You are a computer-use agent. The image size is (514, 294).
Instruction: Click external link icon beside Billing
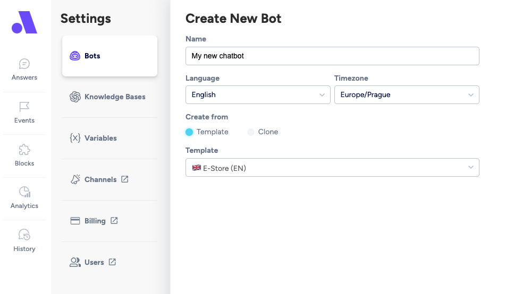tap(114, 221)
